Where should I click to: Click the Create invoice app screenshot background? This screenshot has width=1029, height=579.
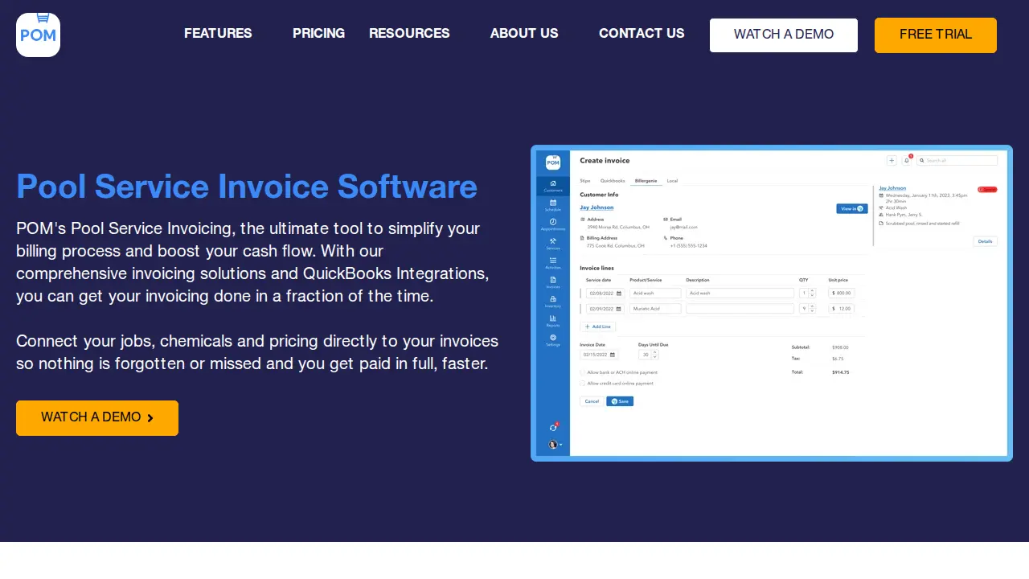pyautogui.click(x=772, y=303)
